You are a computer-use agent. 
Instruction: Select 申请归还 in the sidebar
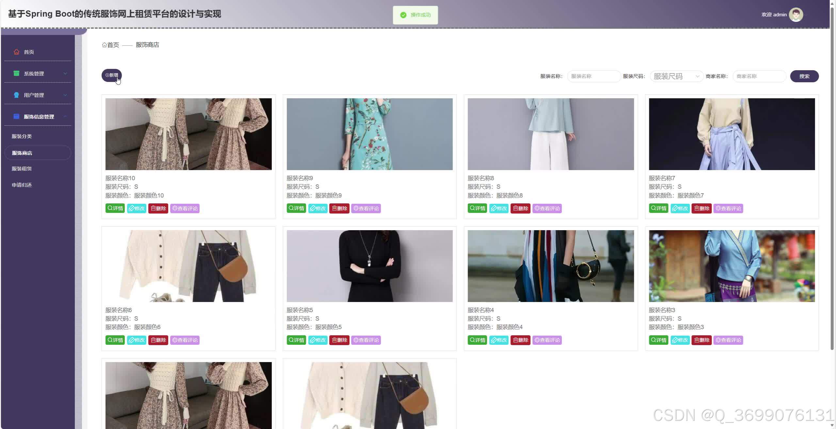tap(22, 185)
